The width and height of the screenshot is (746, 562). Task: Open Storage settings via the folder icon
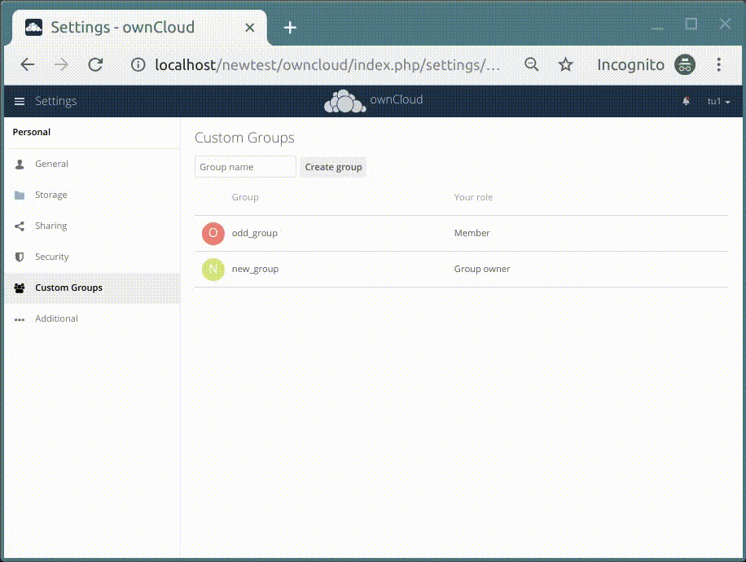coord(19,195)
